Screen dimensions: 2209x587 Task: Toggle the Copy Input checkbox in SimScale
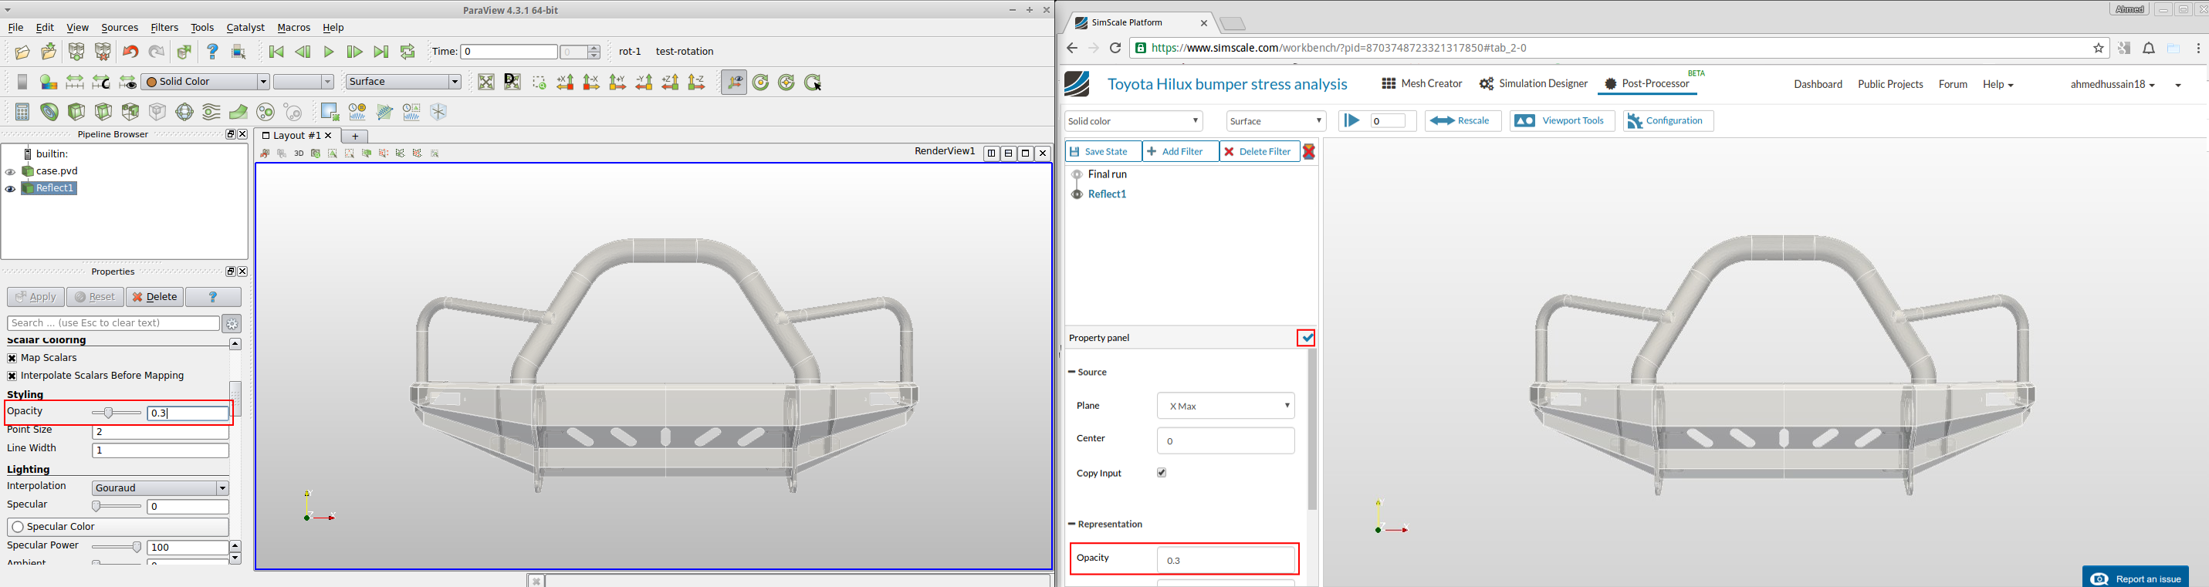[1161, 473]
